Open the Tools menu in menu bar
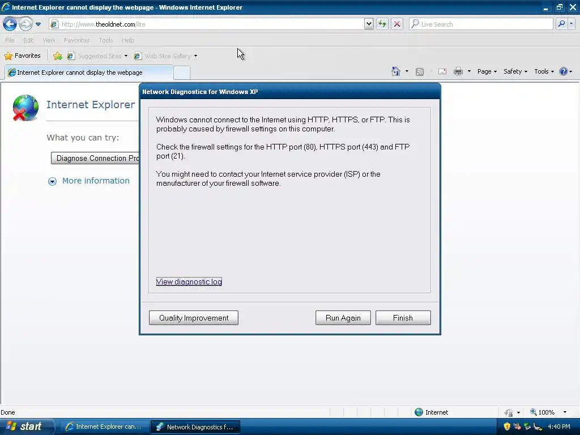 coord(105,40)
